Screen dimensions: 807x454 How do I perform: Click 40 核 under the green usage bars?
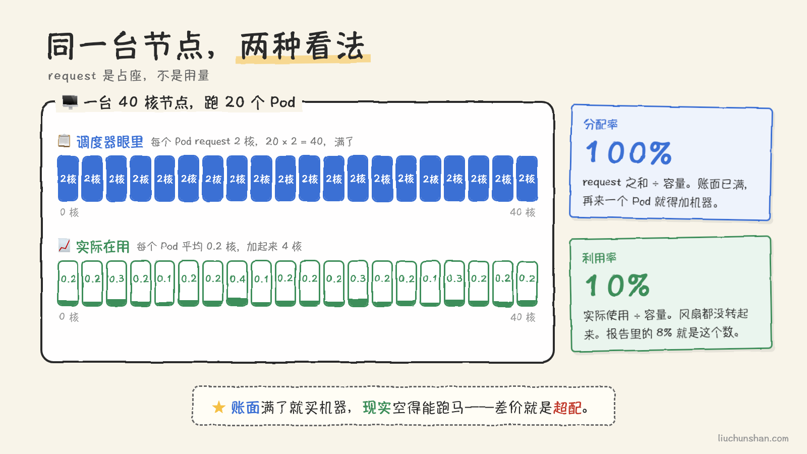pos(523,317)
